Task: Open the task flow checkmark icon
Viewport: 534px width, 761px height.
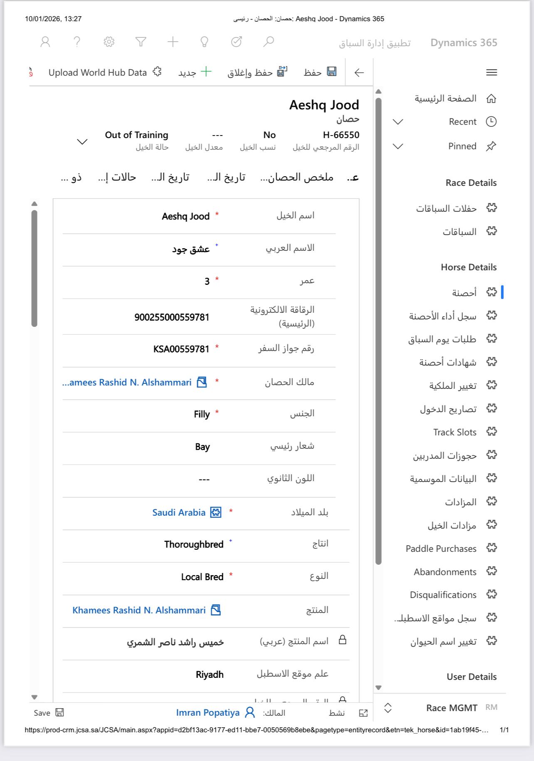Action: 236,42
